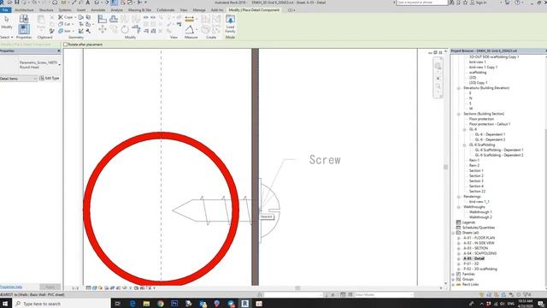
Task: Switch to the Architecture ribbon tab
Action: pyautogui.click(x=25, y=10)
